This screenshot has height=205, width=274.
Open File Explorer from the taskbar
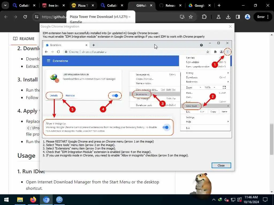[x=20, y=200]
